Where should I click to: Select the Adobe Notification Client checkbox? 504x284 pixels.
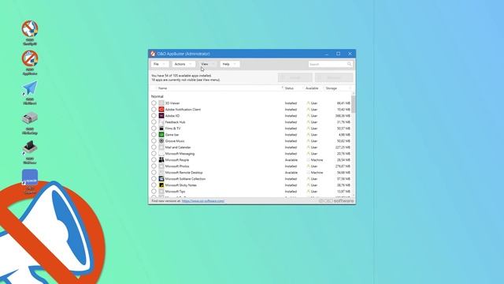(154, 110)
